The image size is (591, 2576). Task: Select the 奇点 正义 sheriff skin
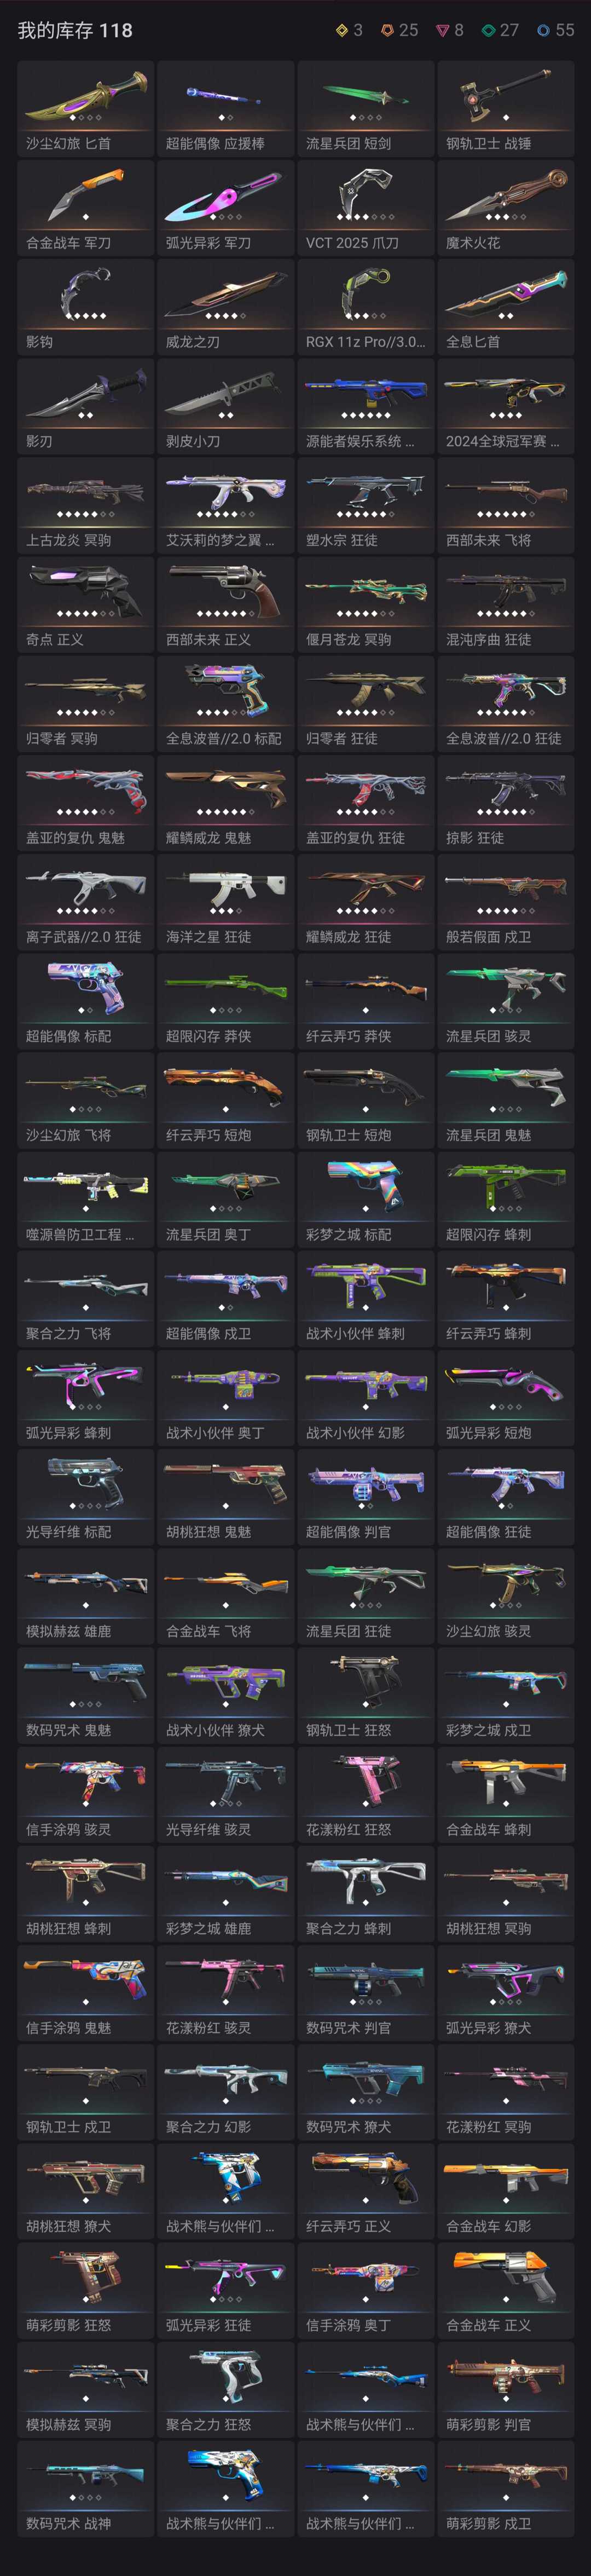86,604
